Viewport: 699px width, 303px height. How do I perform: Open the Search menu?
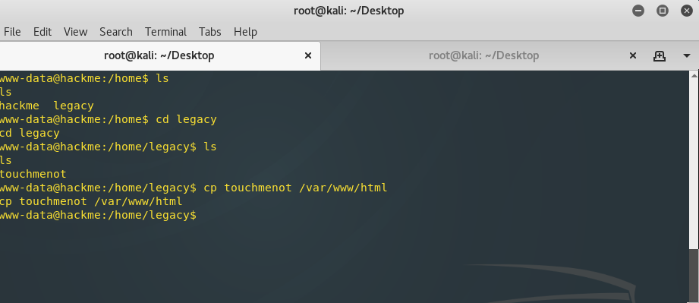click(116, 32)
